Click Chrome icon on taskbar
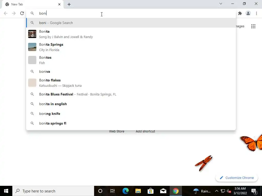Screen dimensions: 262x196 point(176,191)
